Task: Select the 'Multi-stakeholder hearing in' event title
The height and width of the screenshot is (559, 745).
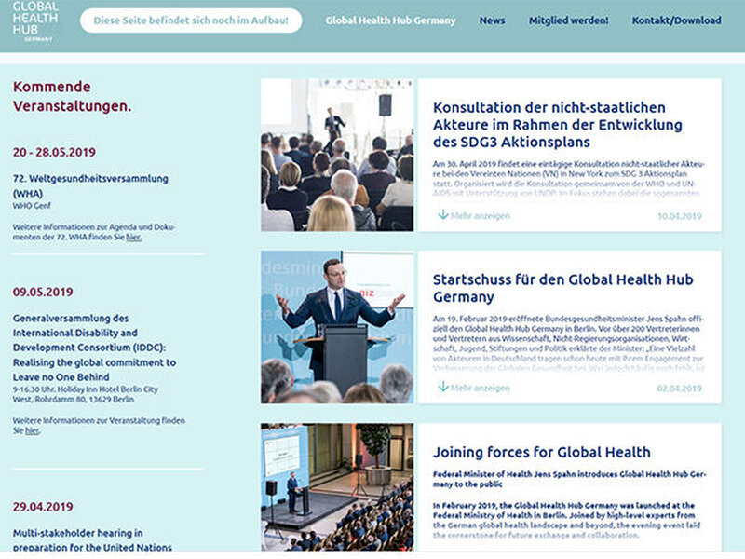Action: (92, 540)
